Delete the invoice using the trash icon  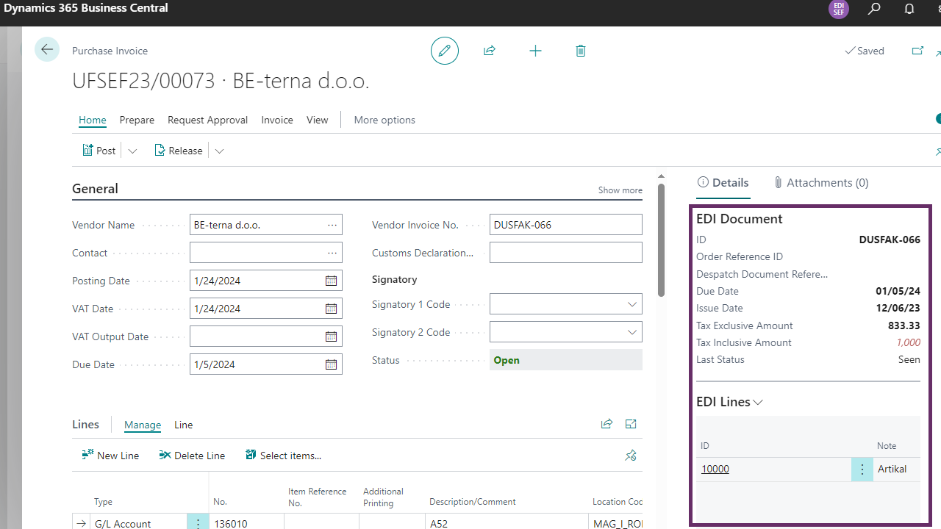[580, 50]
